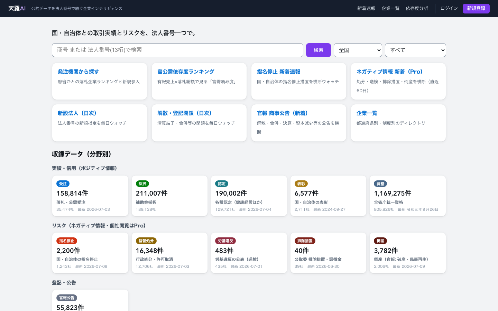Click the 新規登録 button
Viewport: 498px width, 311px height.
(476, 8)
